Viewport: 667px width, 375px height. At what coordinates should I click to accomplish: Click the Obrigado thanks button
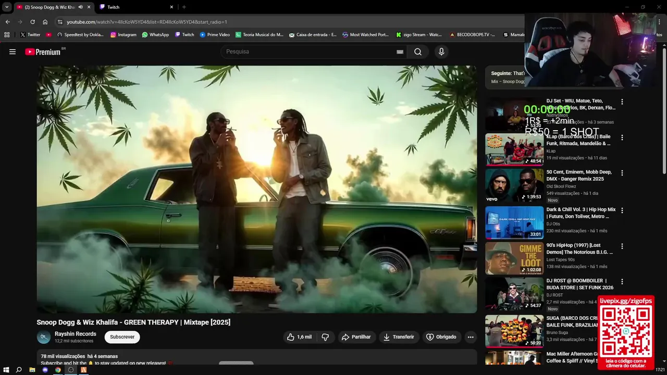pyautogui.click(x=441, y=337)
